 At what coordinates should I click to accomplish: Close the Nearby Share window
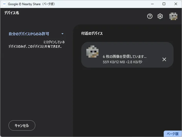coord(176,4)
